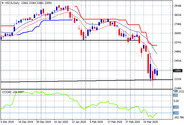Click the CCI level -200 label
Viewport: 184px width, 125px height.
pos(176,113)
